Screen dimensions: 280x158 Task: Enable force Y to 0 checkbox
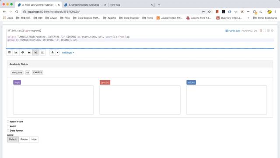pos(8,122)
